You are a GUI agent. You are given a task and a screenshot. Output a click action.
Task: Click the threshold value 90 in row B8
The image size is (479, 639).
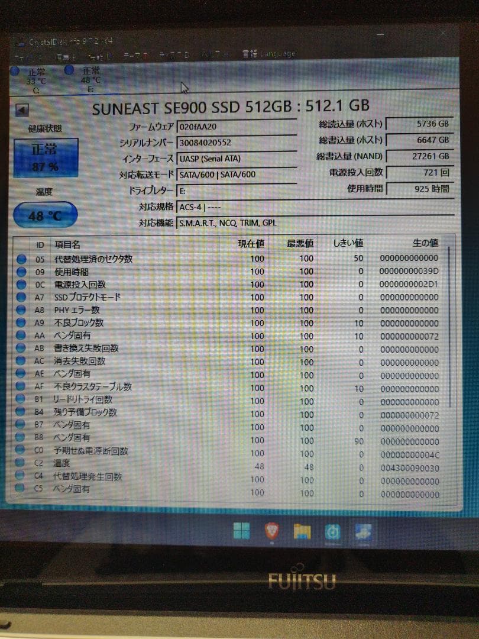point(359,441)
